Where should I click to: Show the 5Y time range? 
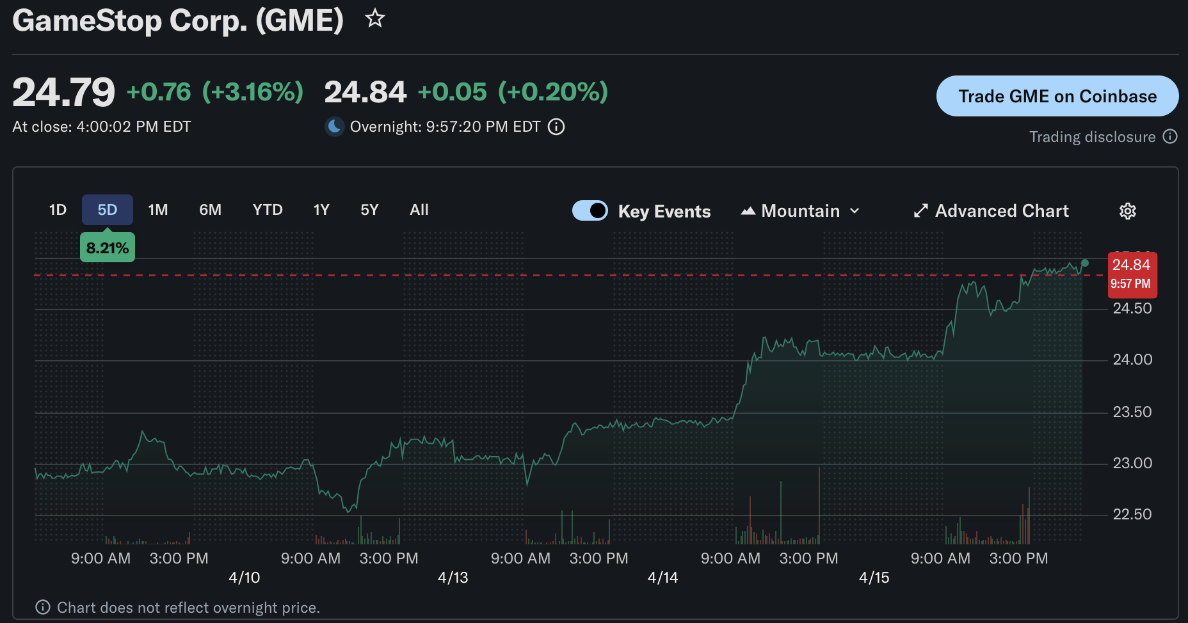tap(369, 210)
